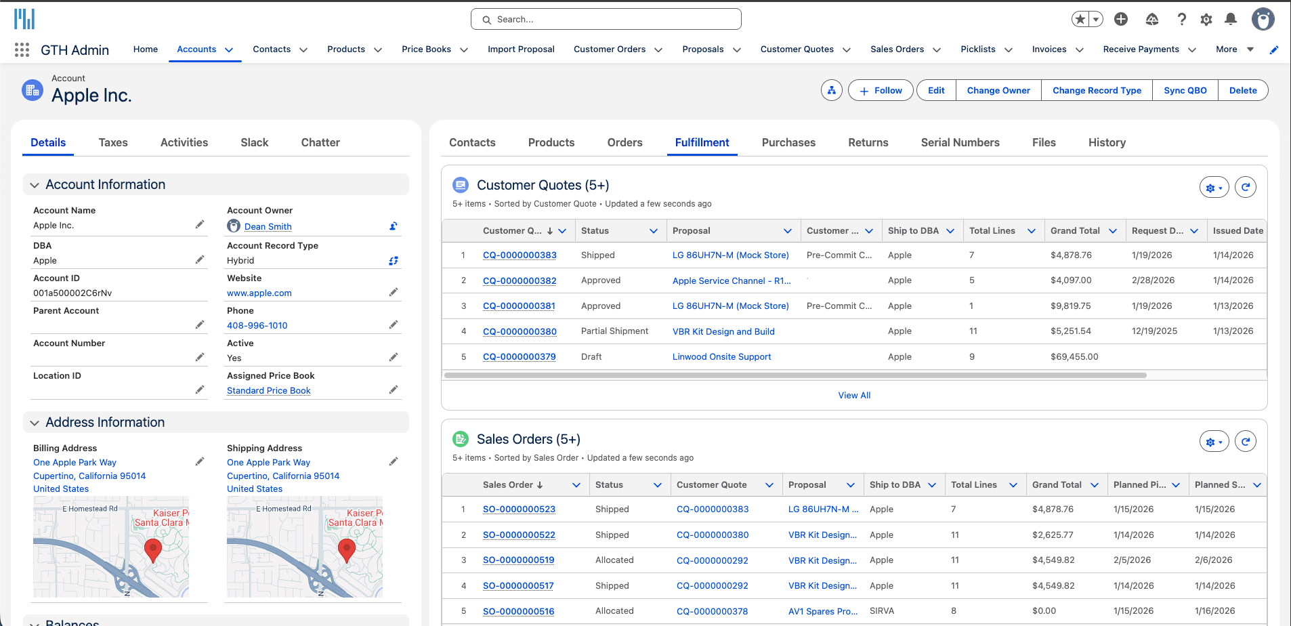Open the Billing Address map thumbnail
The height and width of the screenshot is (626, 1291).
click(x=111, y=547)
